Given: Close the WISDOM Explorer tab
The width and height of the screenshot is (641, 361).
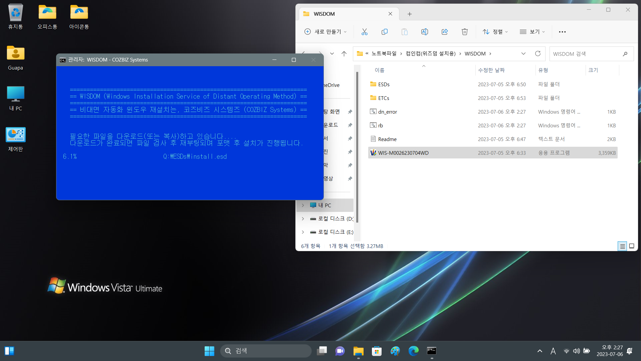Looking at the screenshot, I should click(x=390, y=14).
